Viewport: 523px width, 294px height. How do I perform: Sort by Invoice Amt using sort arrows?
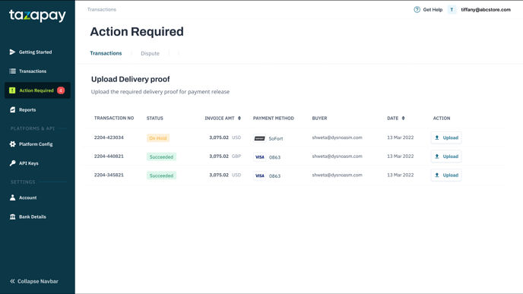point(239,118)
